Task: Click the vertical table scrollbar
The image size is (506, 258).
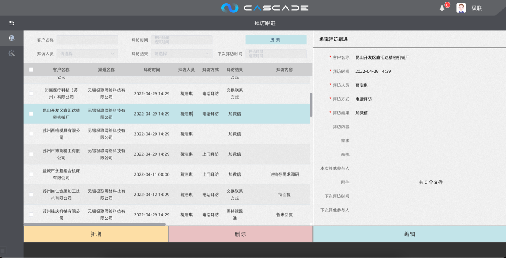Action: pos(311,105)
